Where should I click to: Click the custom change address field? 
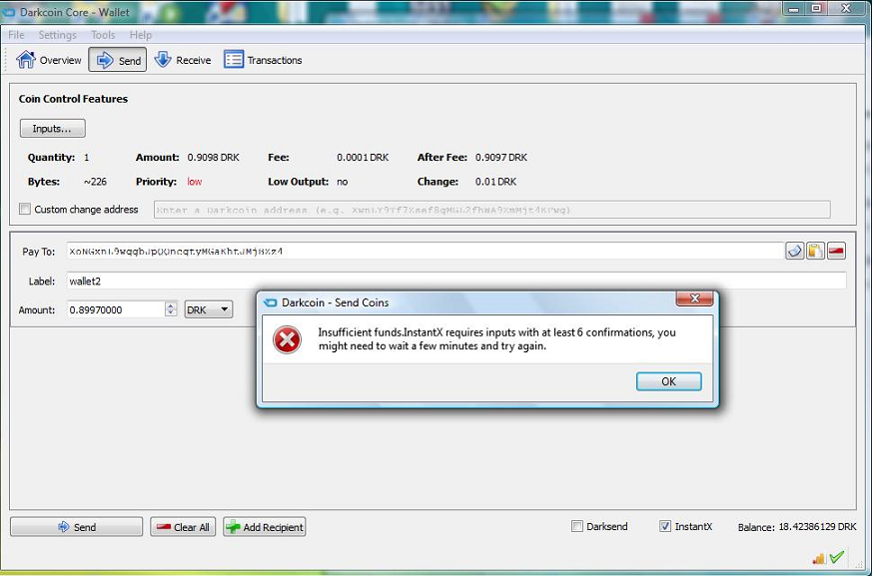click(492, 210)
